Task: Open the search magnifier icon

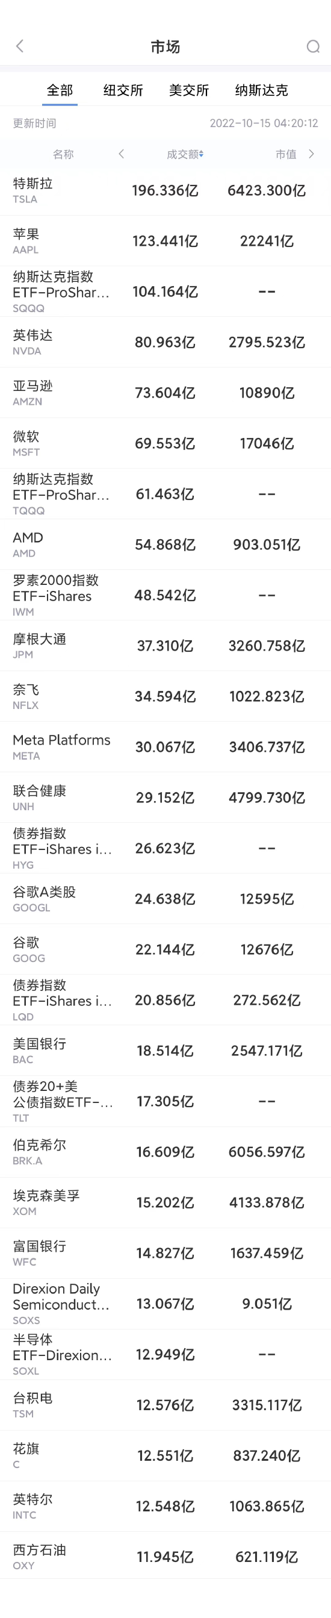Action: 312,46
